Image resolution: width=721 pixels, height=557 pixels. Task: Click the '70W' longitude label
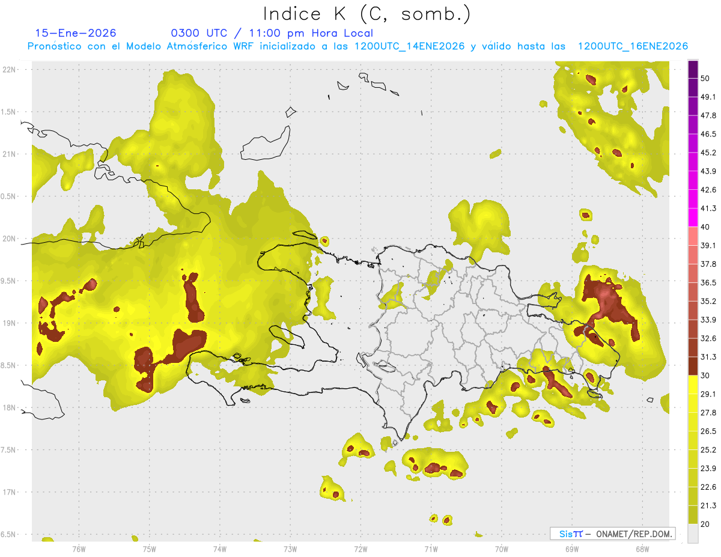pos(502,549)
